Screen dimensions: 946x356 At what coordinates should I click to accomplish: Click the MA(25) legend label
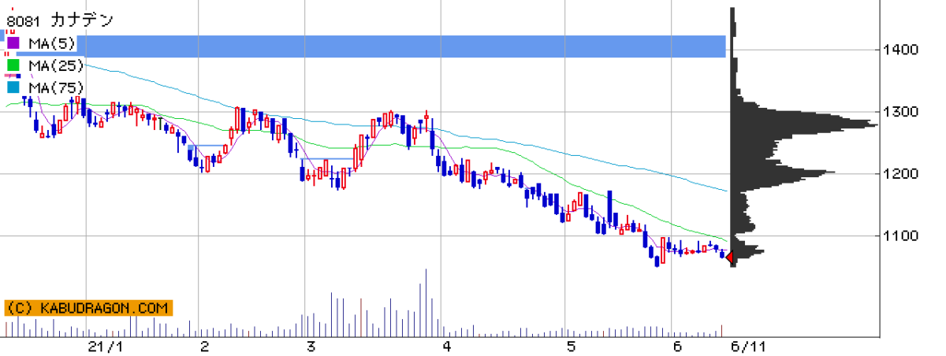click(57, 65)
